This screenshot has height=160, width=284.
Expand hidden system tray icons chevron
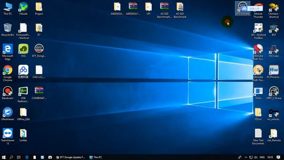coord(246,157)
